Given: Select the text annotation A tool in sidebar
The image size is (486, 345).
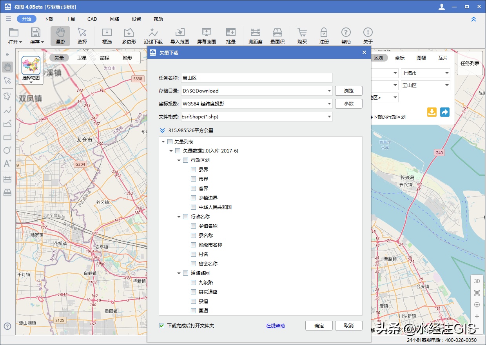Looking at the screenshot, I should point(7,163).
